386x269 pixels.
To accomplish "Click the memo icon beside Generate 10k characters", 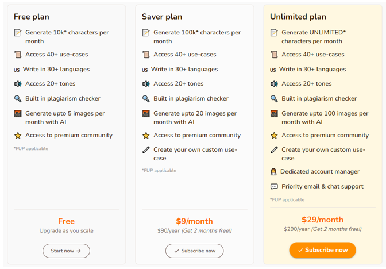I will click(18, 33).
